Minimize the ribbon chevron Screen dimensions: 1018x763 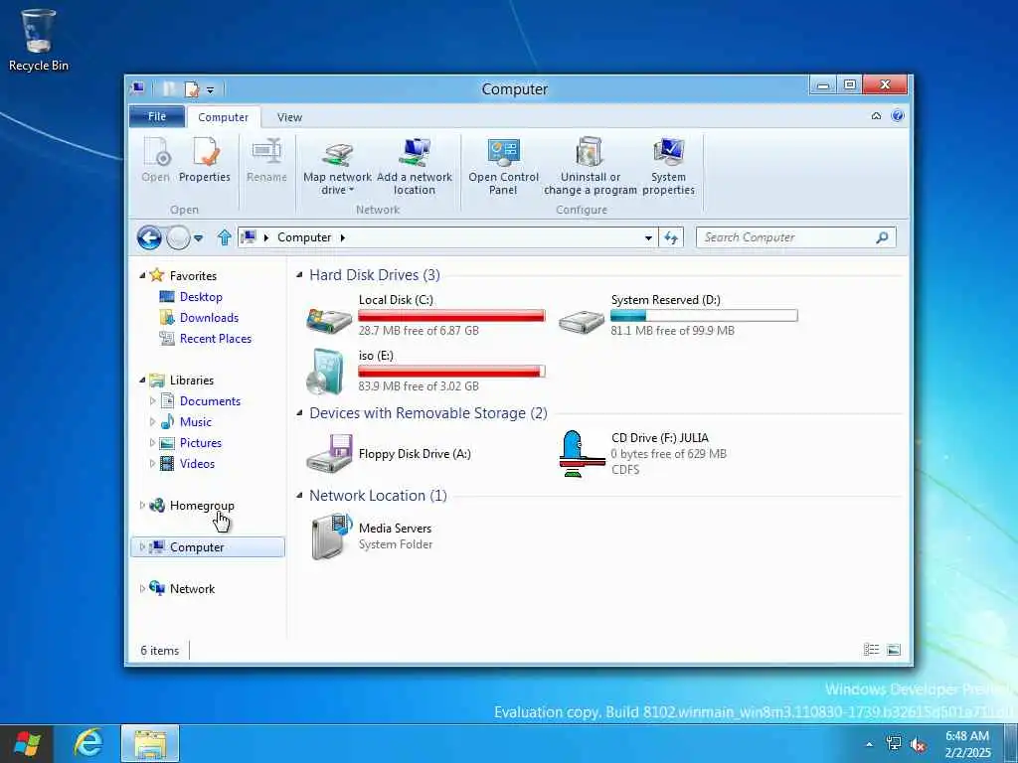[x=876, y=116]
